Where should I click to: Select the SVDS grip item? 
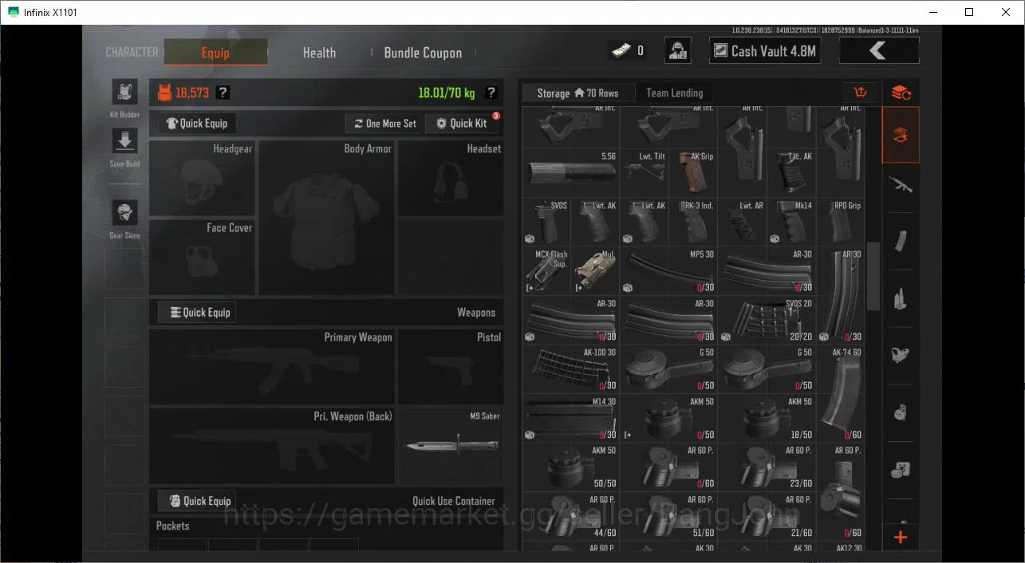[547, 222]
